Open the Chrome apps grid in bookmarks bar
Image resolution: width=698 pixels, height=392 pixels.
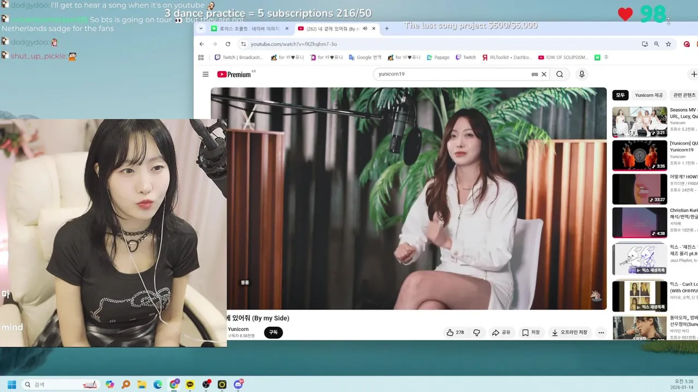pyautogui.click(x=201, y=57)
